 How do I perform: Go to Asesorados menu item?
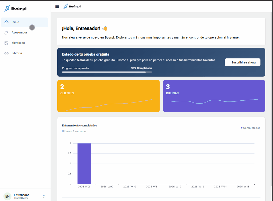[19, 33]
